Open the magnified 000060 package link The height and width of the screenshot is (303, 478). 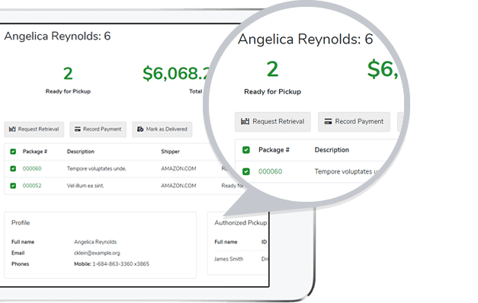(x=271, y=172)
